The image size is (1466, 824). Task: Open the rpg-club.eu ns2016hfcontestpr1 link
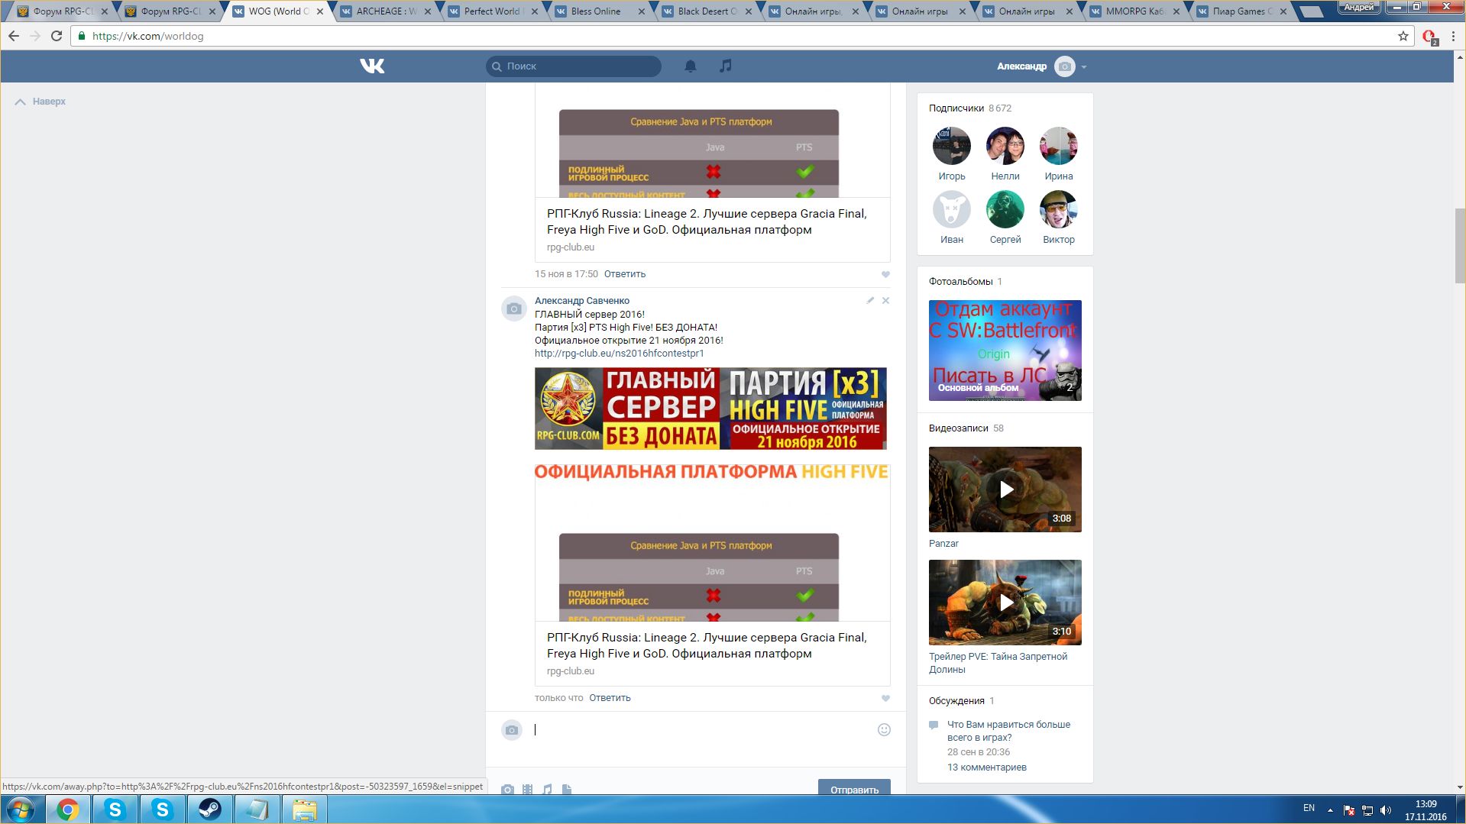pyautogui.click(x=619, y=354)
